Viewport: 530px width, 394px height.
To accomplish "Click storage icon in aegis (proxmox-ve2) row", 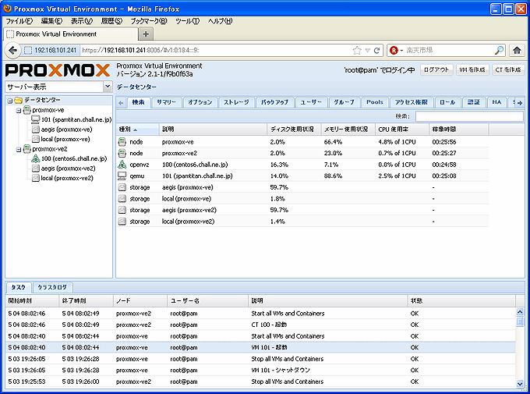I will (122, 210).
